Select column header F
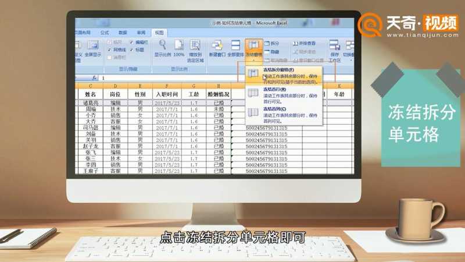This screenshot has width=465, height=262. tap(167, 86)
